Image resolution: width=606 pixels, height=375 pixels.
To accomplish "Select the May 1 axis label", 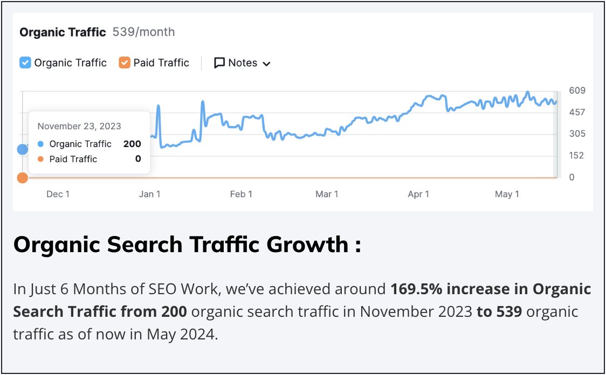I will (507, 195).
